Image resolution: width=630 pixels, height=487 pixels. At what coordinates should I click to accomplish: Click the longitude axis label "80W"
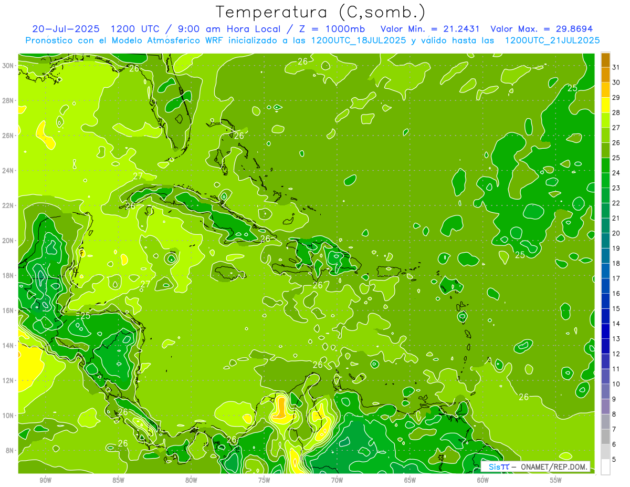coord(191,480)
